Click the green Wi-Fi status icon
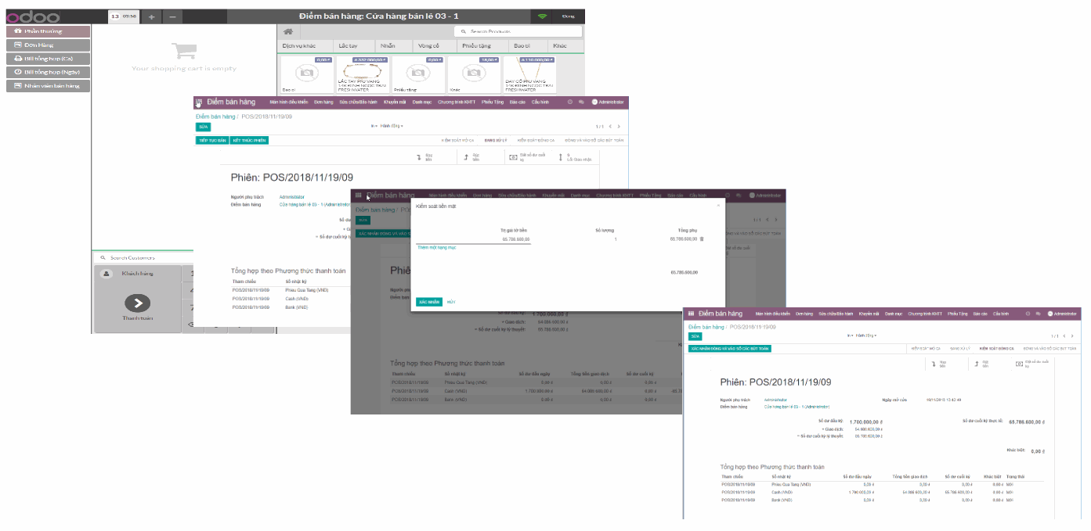This screenshot has width=1091, height=531. 543,16
